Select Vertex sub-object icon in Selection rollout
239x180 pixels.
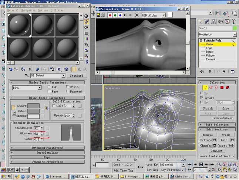pyautogui.click(x=205, y=88)
